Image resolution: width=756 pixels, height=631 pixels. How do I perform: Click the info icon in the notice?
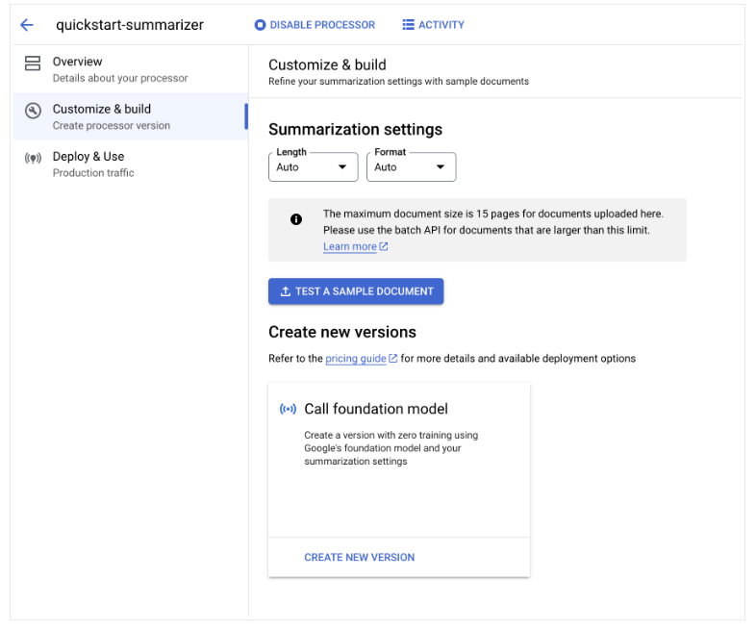pyautogui.click(x=296, y=219)
